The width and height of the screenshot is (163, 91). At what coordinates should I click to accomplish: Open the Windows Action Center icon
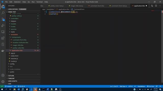[x=160, y=89]
